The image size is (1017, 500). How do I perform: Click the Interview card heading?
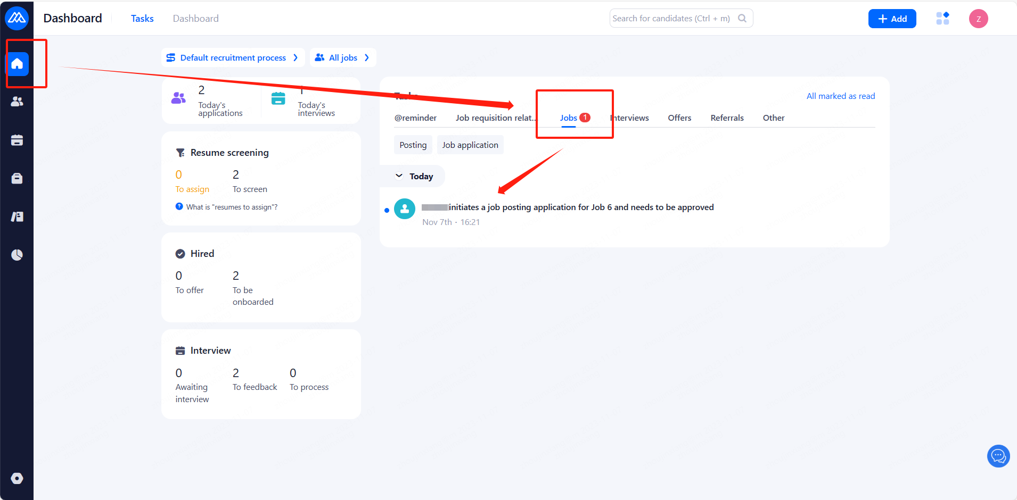[x=210, y=351]
